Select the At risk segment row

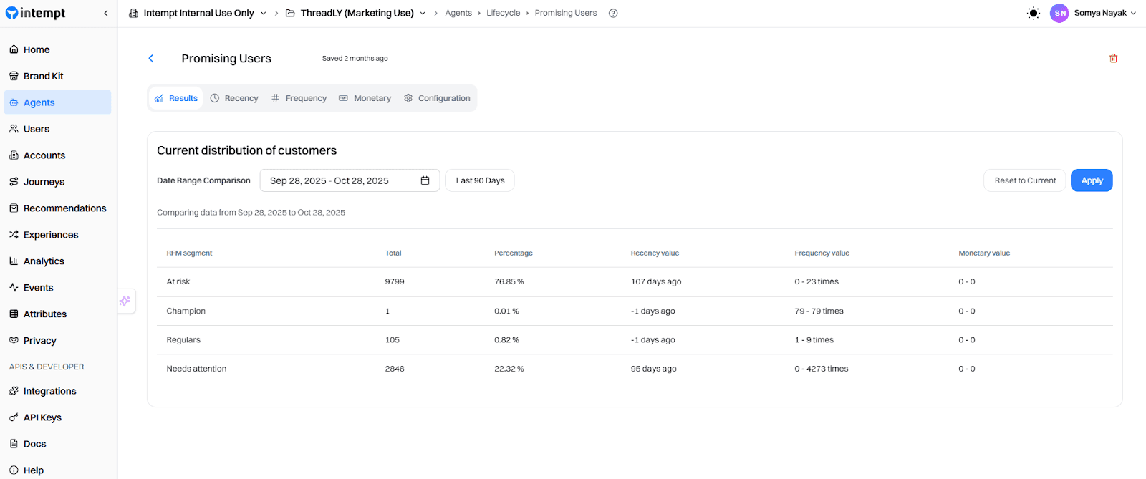635,282
